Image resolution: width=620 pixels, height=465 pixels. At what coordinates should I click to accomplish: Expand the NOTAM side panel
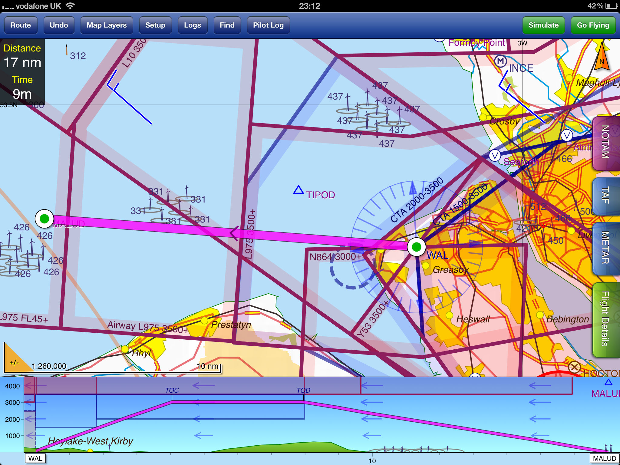605,142
